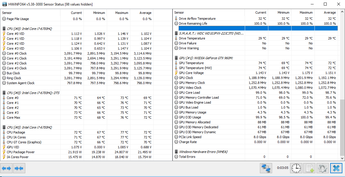Image resolution: width=345 pixels, height=177 pixels.
Task: Select the Drive Remaining Life row
Action: coord(256,23)
